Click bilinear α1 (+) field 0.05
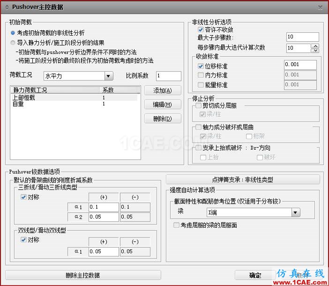Image resolution: width=329 pixels, height=286 pixels. click(x=104, y=251)
